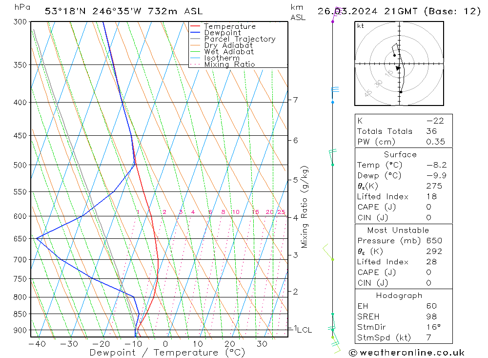488x358 pixels.
Task: Click the Hodograph section heading in the table
Action: [x=399, y=295]
